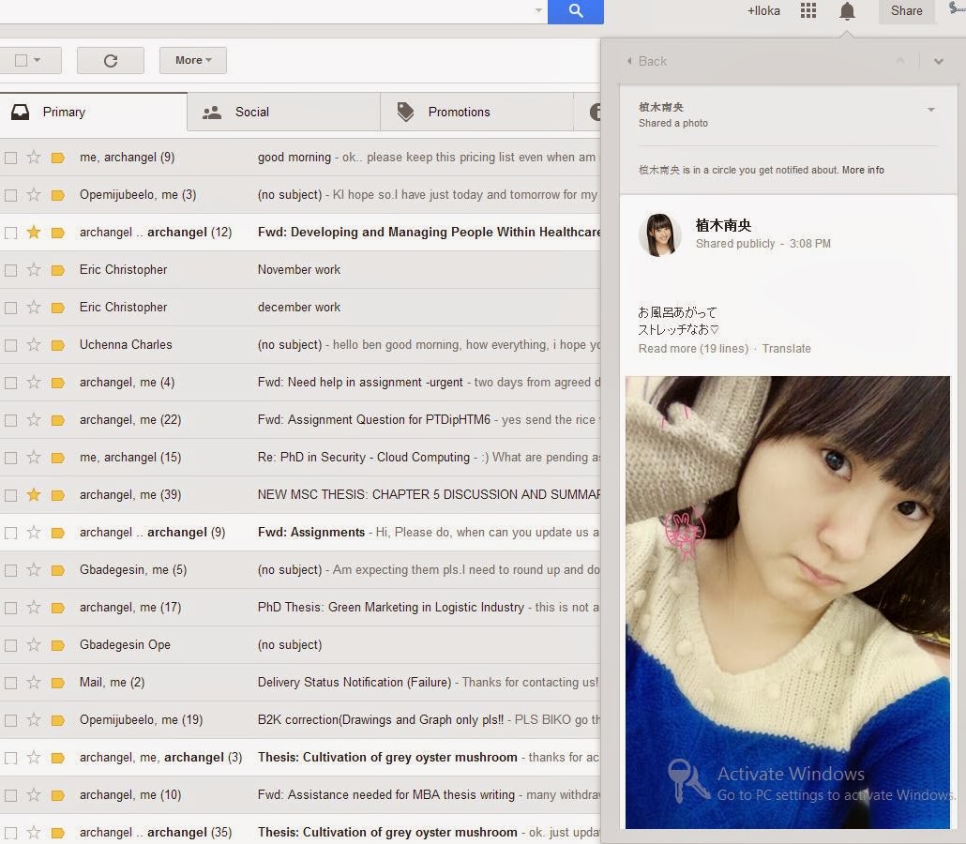Screen dimensions: 966x844
Task: Click the profile avatar of 植木南央
Action: 660,234
